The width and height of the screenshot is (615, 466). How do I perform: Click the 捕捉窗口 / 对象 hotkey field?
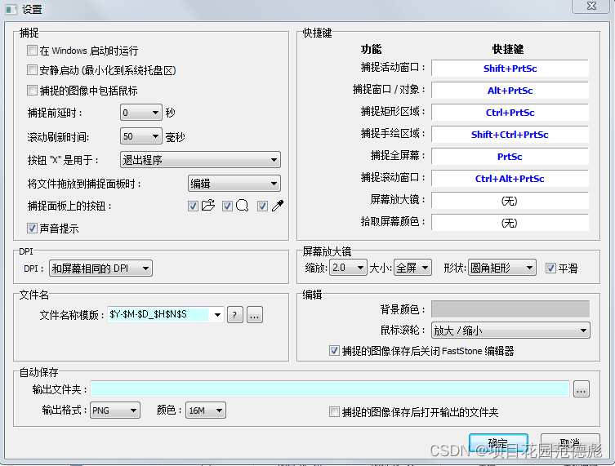510,91
